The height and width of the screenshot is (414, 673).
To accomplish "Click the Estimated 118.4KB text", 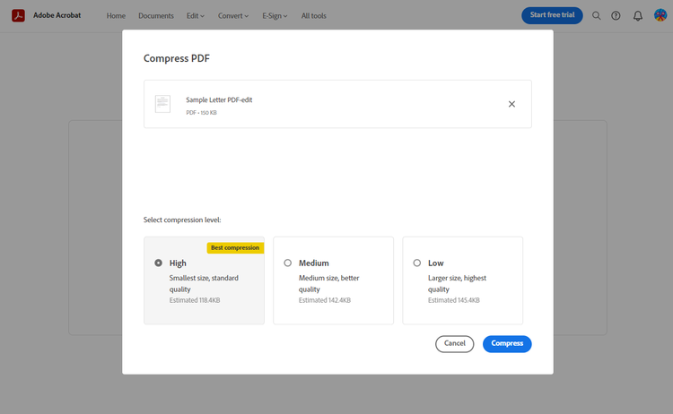I will pos(195,300).
